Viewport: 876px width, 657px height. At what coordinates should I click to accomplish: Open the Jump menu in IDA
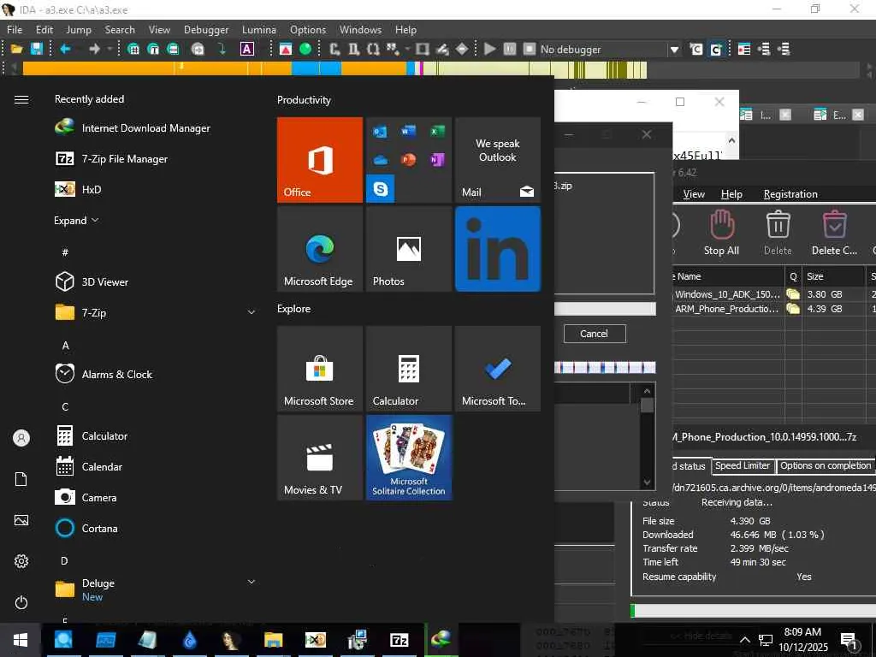click(x=79, y=30)
